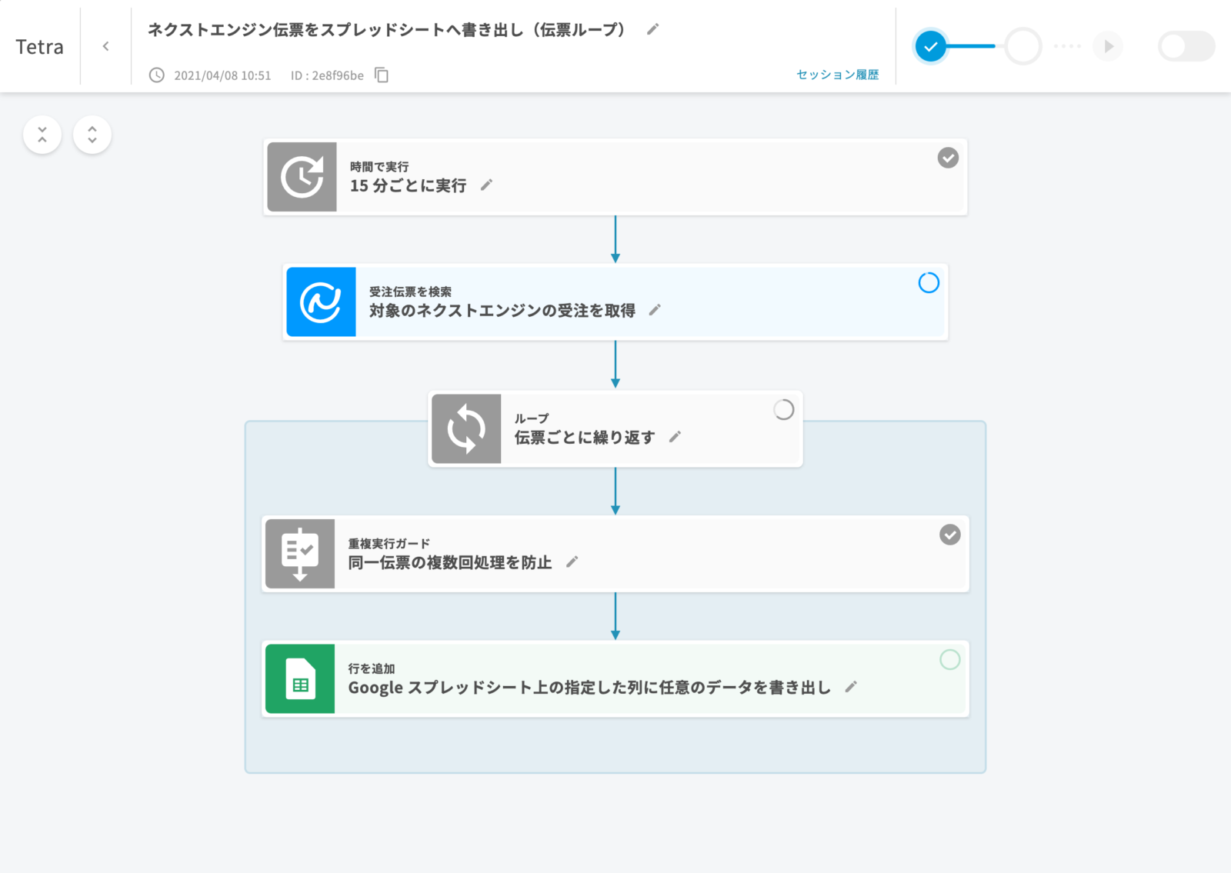
Task: Select the date 2021/04/08 10:51
Action: 222,75
